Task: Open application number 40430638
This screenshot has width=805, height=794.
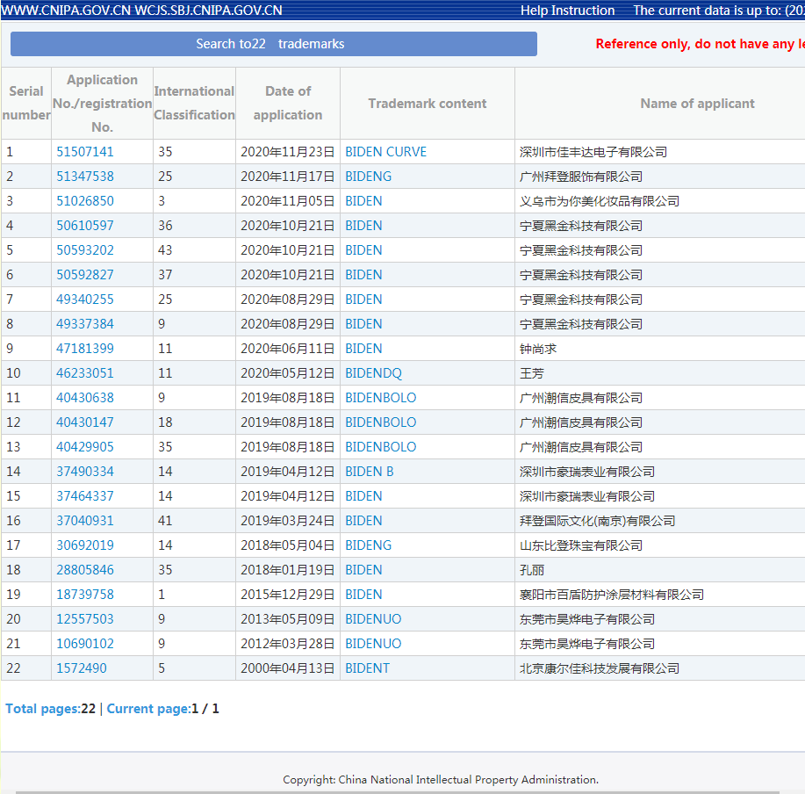Action: [85, 398]
